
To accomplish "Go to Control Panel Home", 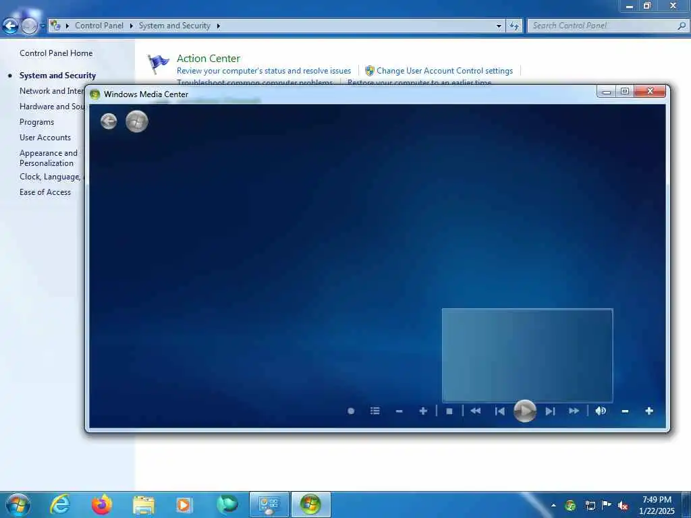I will [x=56, y=53].
